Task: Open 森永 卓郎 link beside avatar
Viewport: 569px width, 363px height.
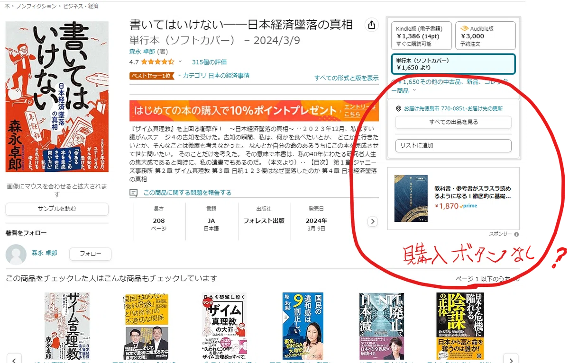Action: pyautogui.click(x=45, y=253)
